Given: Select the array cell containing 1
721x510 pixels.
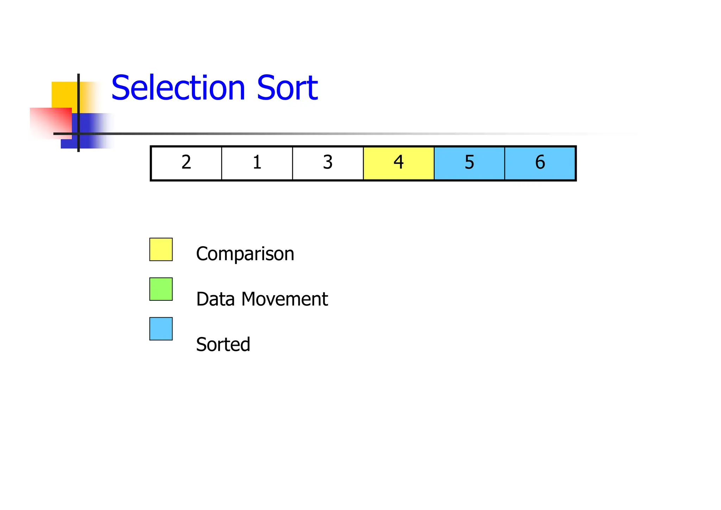Looking at the screenshot, I should pyautogui.click(x=257, y=163).
